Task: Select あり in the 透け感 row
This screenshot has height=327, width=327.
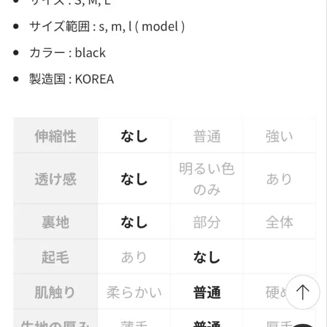Action: 279,178
